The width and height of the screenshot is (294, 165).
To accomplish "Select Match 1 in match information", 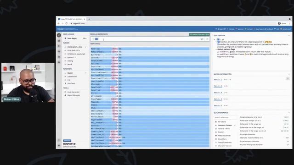I will (218, 79).
